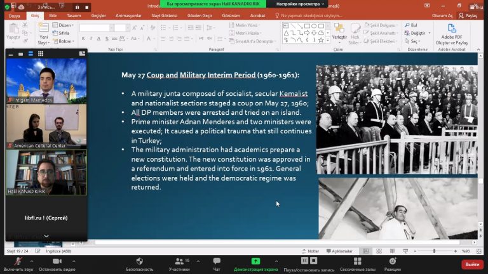Click the red Выйти leave button

[472, 264]
